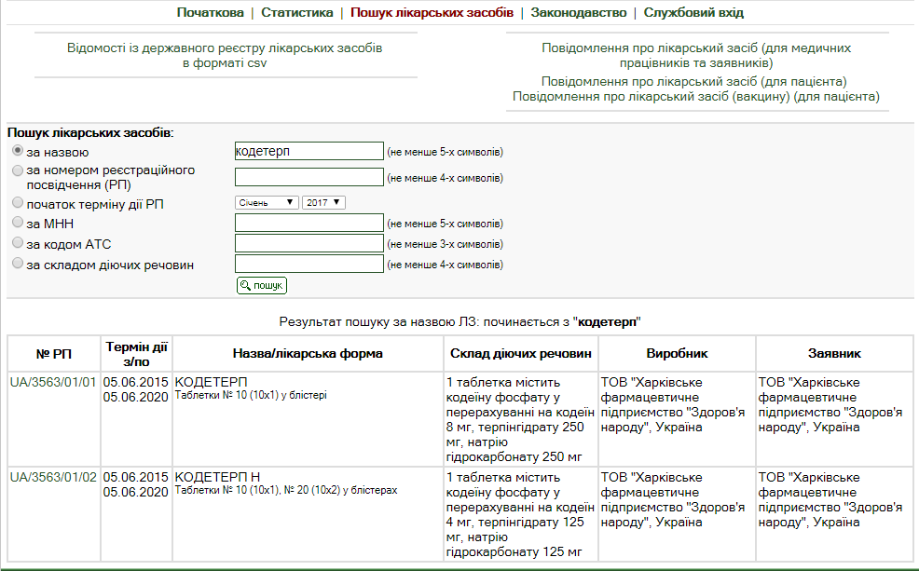Open vaccine report link for patient

coord(696,96)
